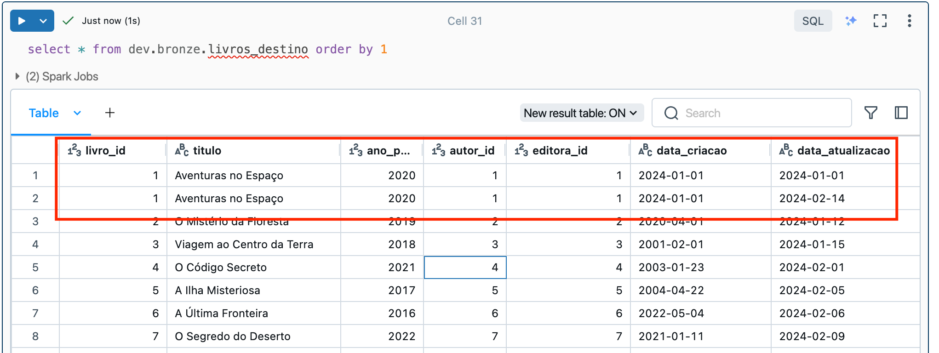
Task: Expand the (2) Spark Jobs section
Action: coord(57,76)
